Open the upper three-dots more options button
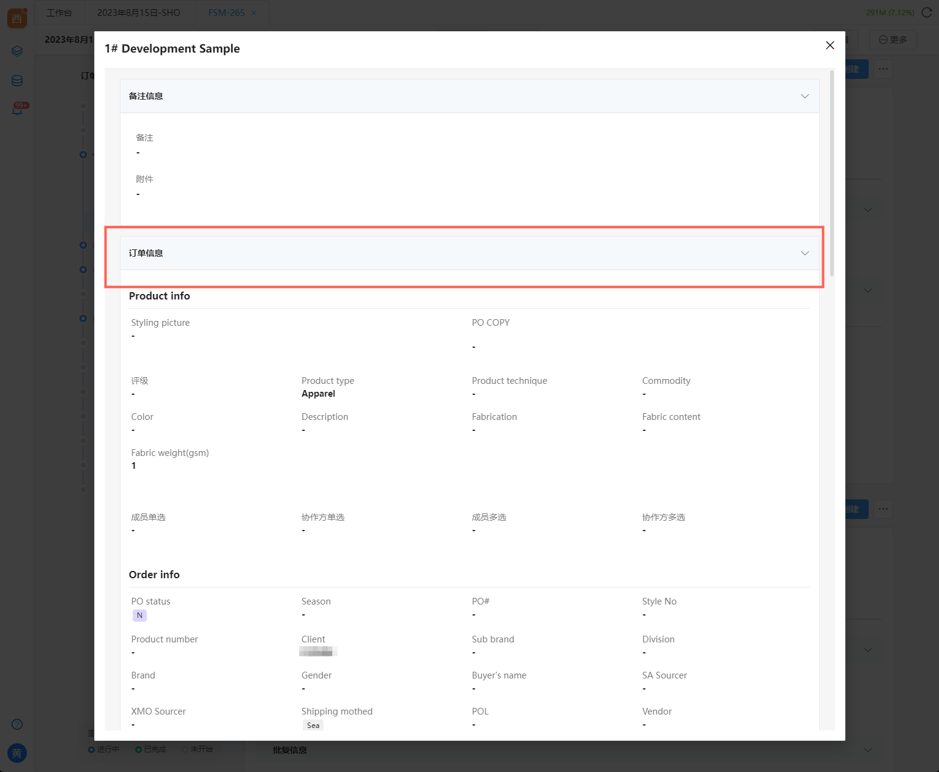 pyautogui.click(x=883, y=69)
